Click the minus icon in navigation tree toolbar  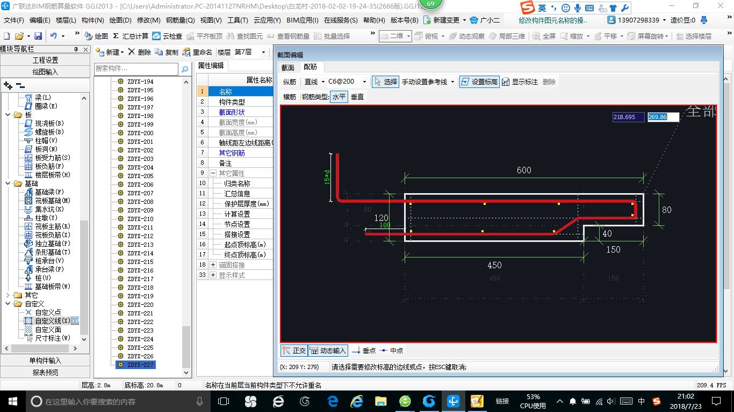[x=20, y=85]
